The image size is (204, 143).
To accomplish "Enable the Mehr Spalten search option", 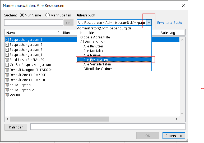I will [48, 15].
